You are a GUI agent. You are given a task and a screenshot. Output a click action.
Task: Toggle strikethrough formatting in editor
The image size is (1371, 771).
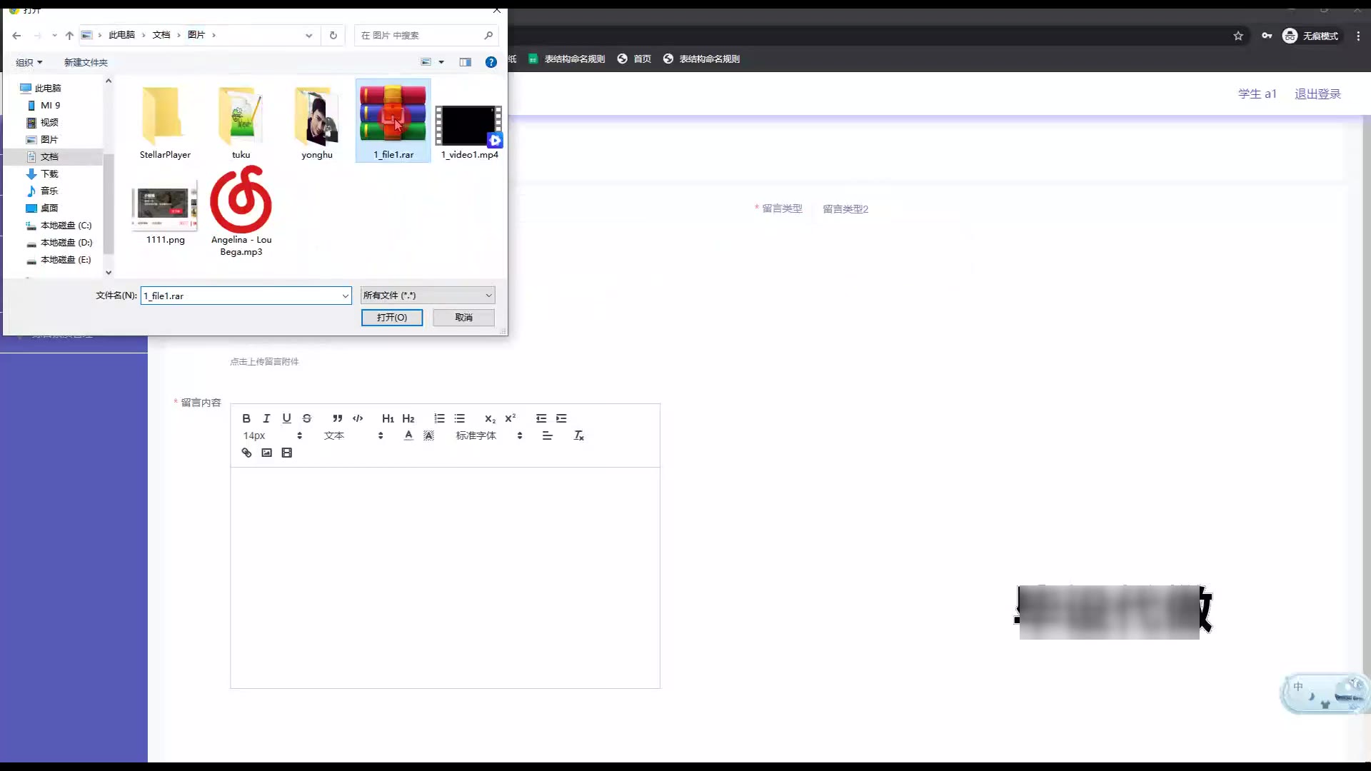pos(307,418)
